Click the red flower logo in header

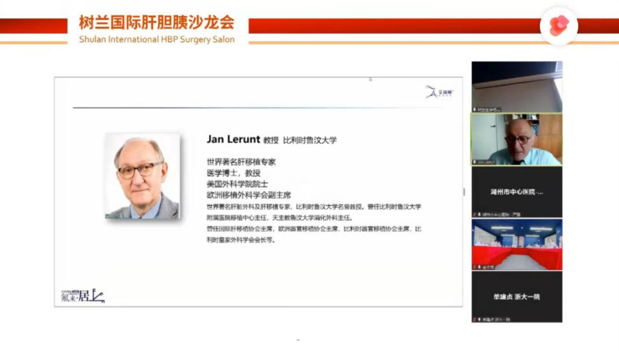559,26
